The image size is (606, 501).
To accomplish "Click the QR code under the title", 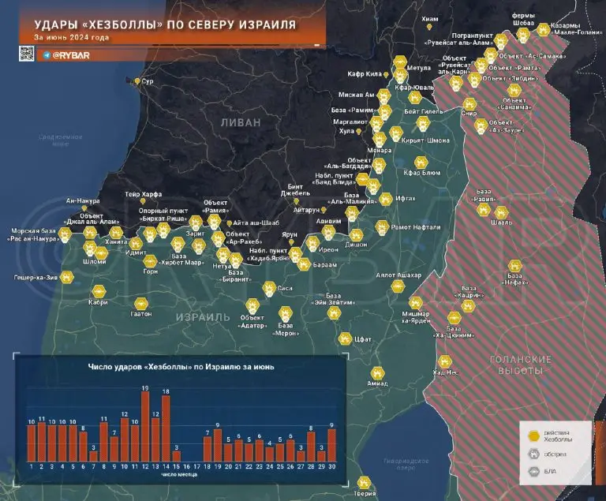I will click(26, 54).
